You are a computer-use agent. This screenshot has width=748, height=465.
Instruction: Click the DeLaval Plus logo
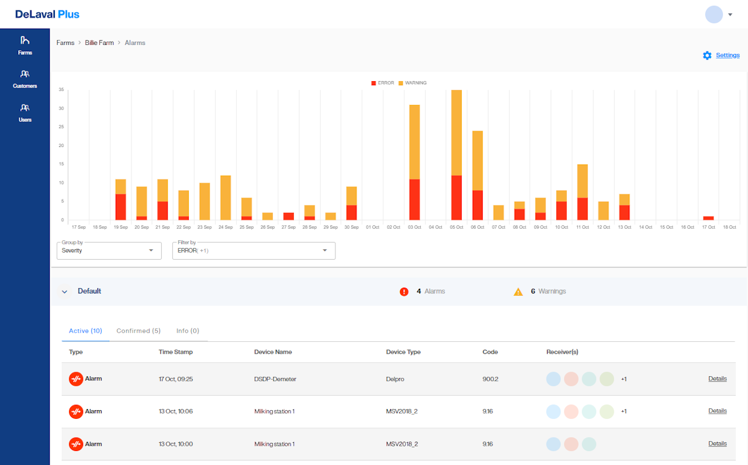point(47,14)
